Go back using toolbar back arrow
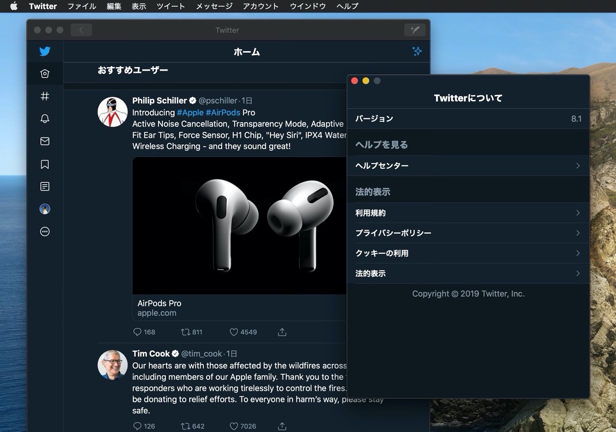The width and height of the screenshot is (616, 432). pyautogui.click(x=82, y=30)
